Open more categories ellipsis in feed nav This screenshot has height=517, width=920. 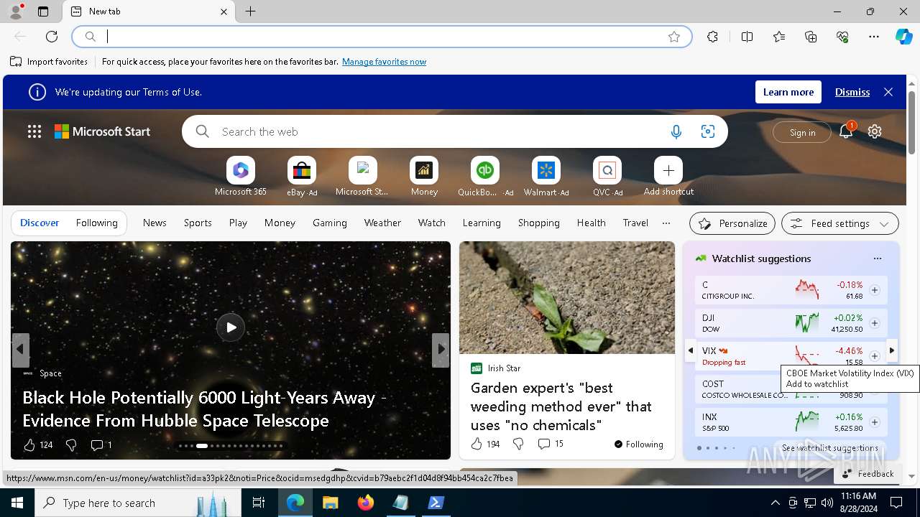tap(666, 223)
